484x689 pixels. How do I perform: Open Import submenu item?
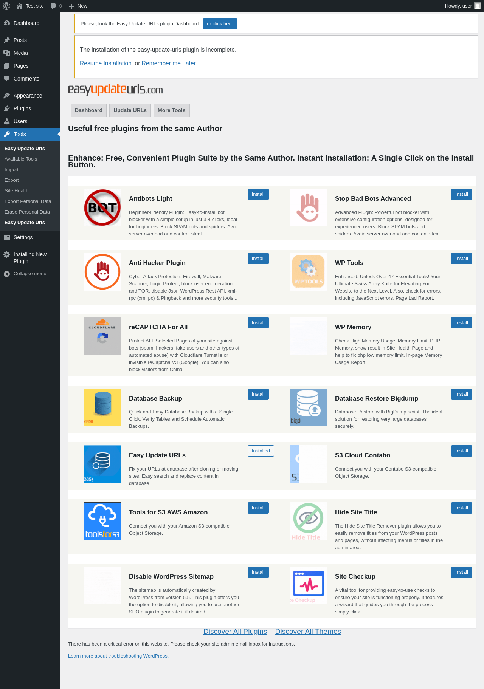point(11,170)
